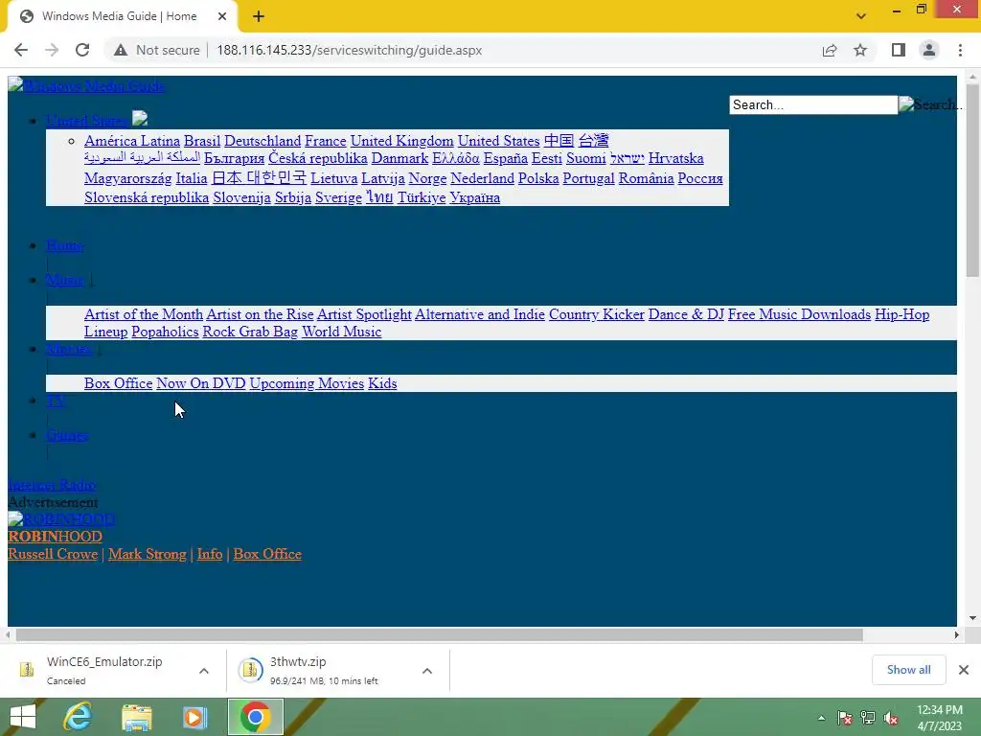This screenshot has height=736, width=981.
Task: Open Now On DVD link
Action: click(201, 383)
